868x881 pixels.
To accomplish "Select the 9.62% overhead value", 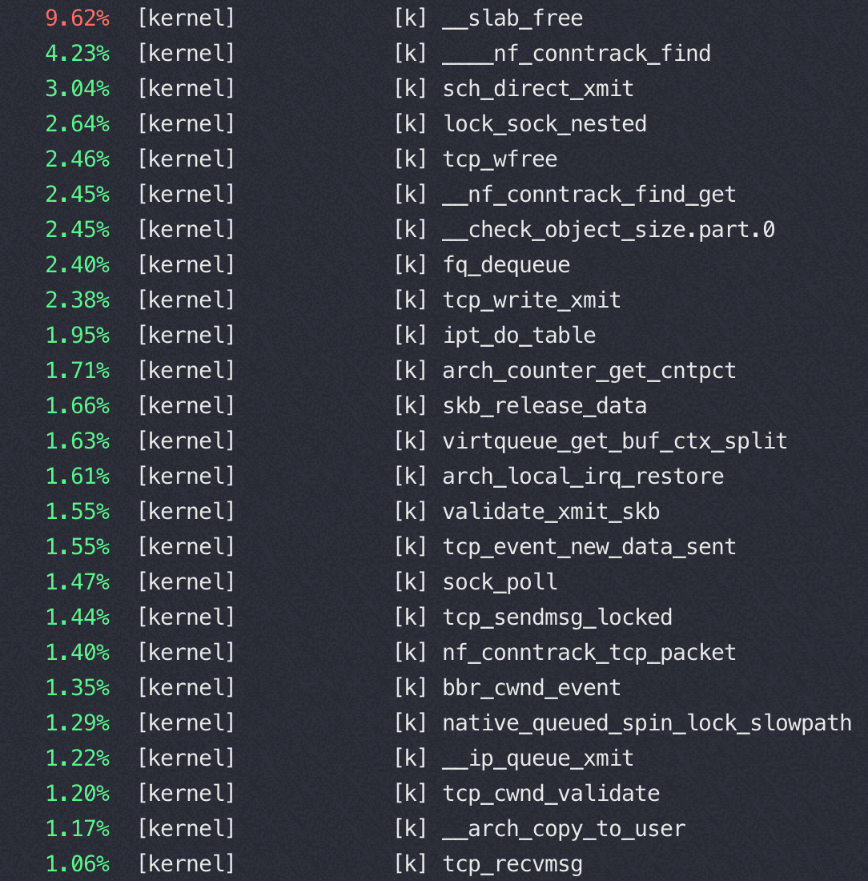I will pos(77,18).
